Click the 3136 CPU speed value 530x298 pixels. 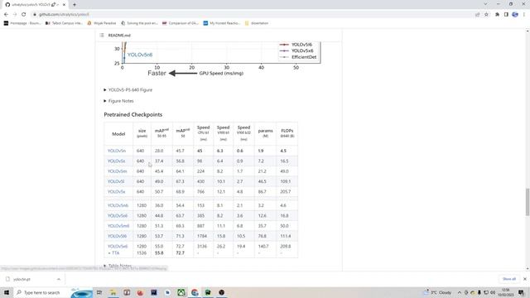point(202,247)
